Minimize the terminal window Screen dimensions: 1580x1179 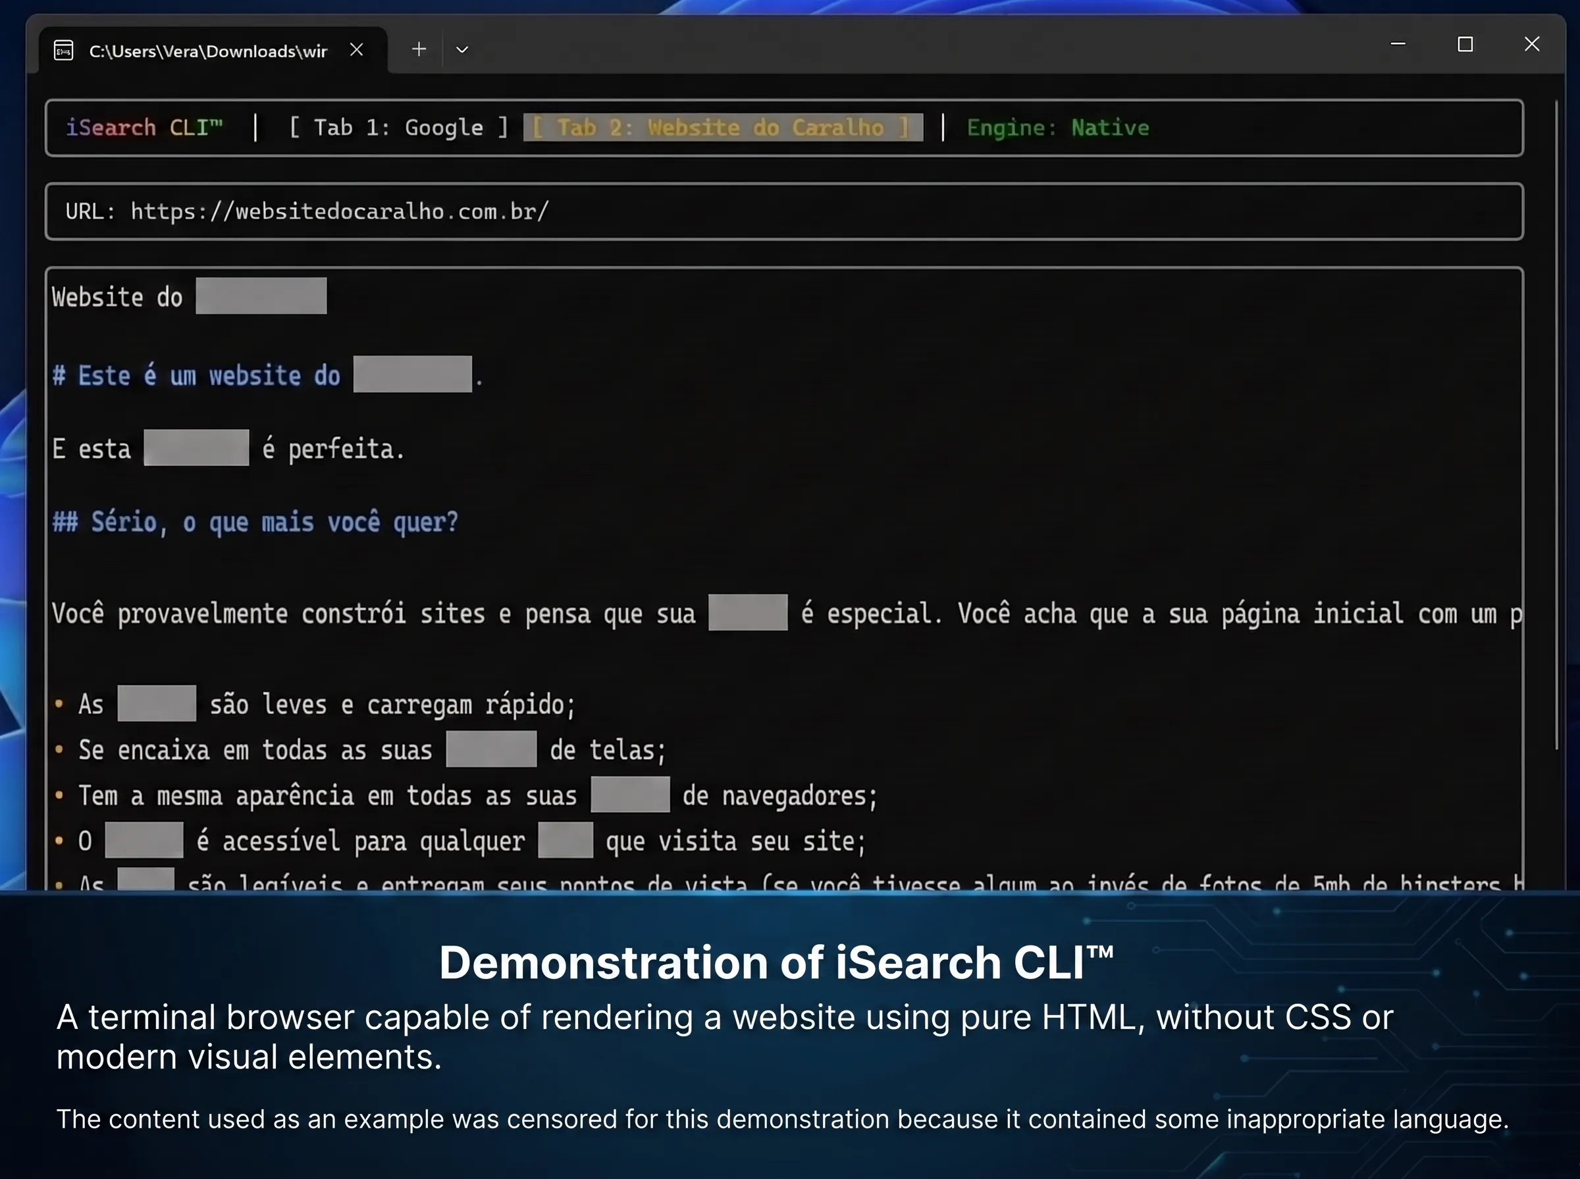click(1398, 44)
